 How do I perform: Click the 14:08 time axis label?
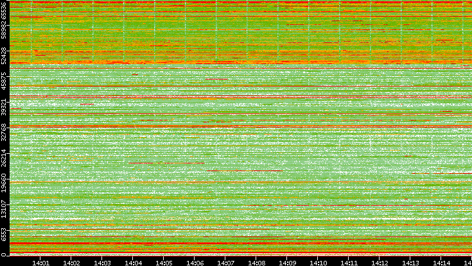coord(256,263)
